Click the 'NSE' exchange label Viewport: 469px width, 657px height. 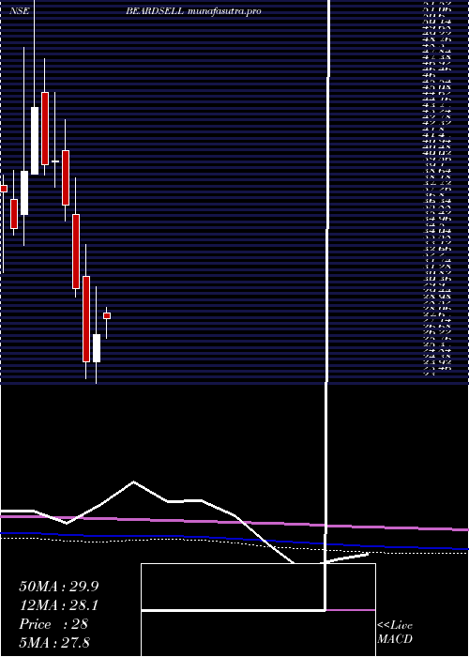(20, 11)
